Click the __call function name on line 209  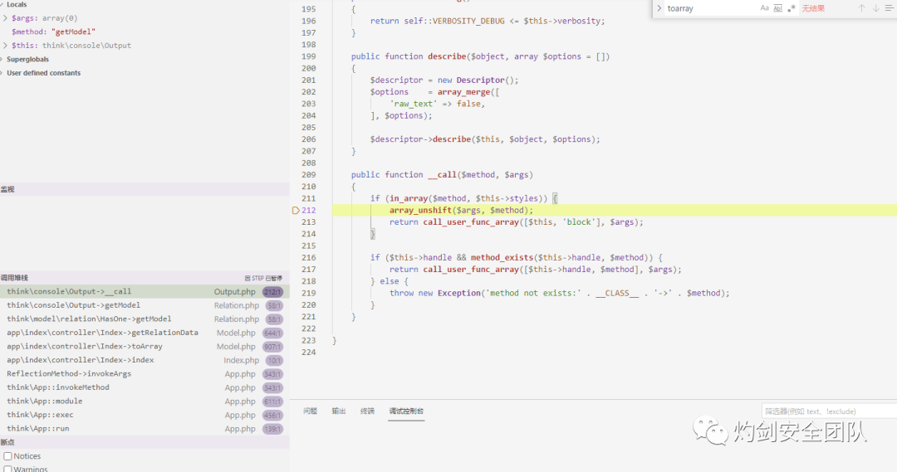(442, 175)
